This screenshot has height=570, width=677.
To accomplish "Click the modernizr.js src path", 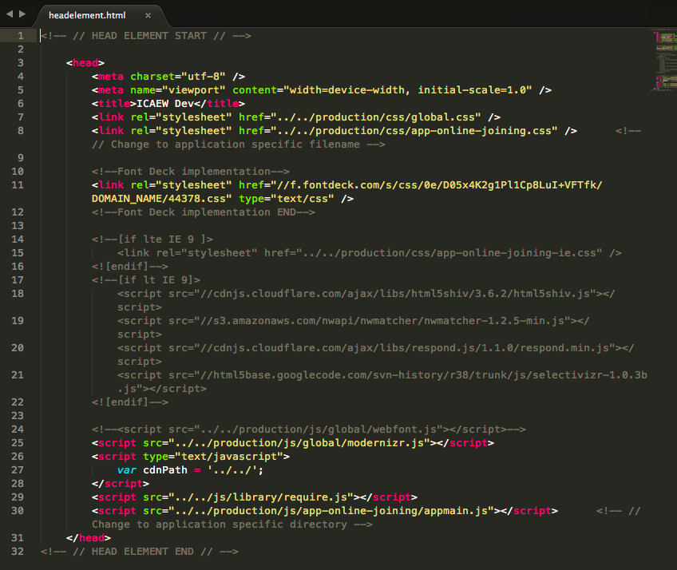I will tap(299, 443).
